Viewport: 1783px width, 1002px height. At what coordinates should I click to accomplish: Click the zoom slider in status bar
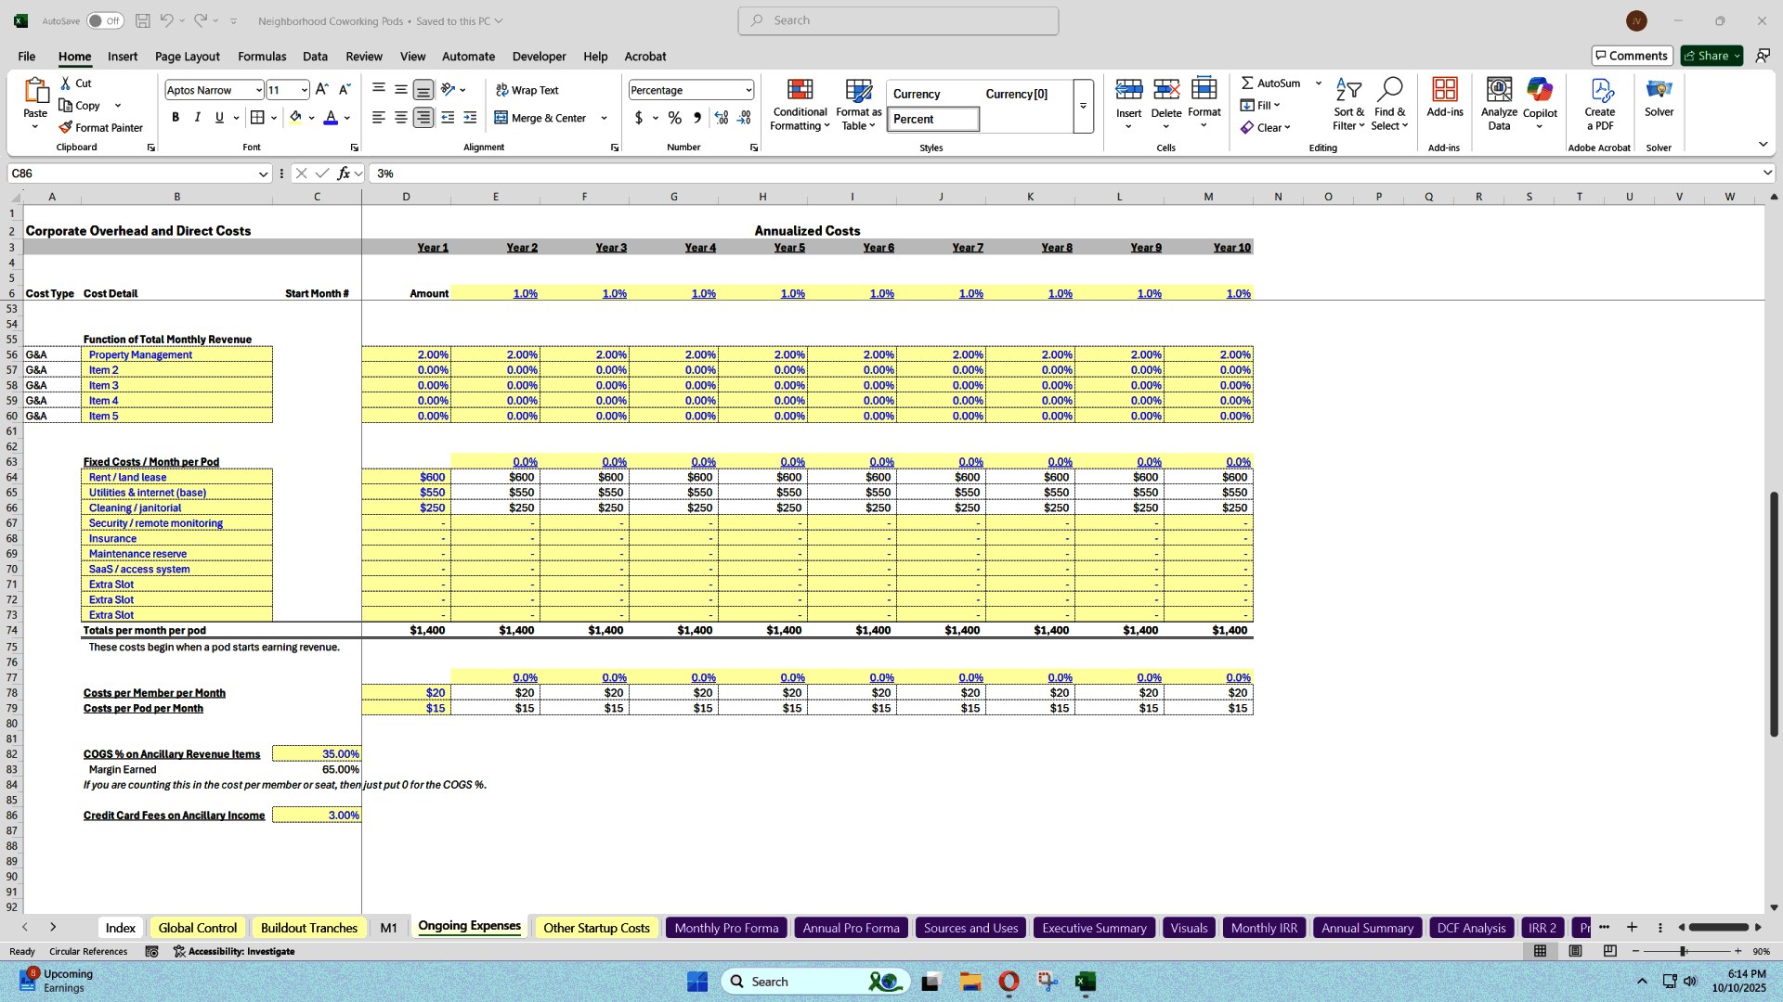(x=1683, y=952)
